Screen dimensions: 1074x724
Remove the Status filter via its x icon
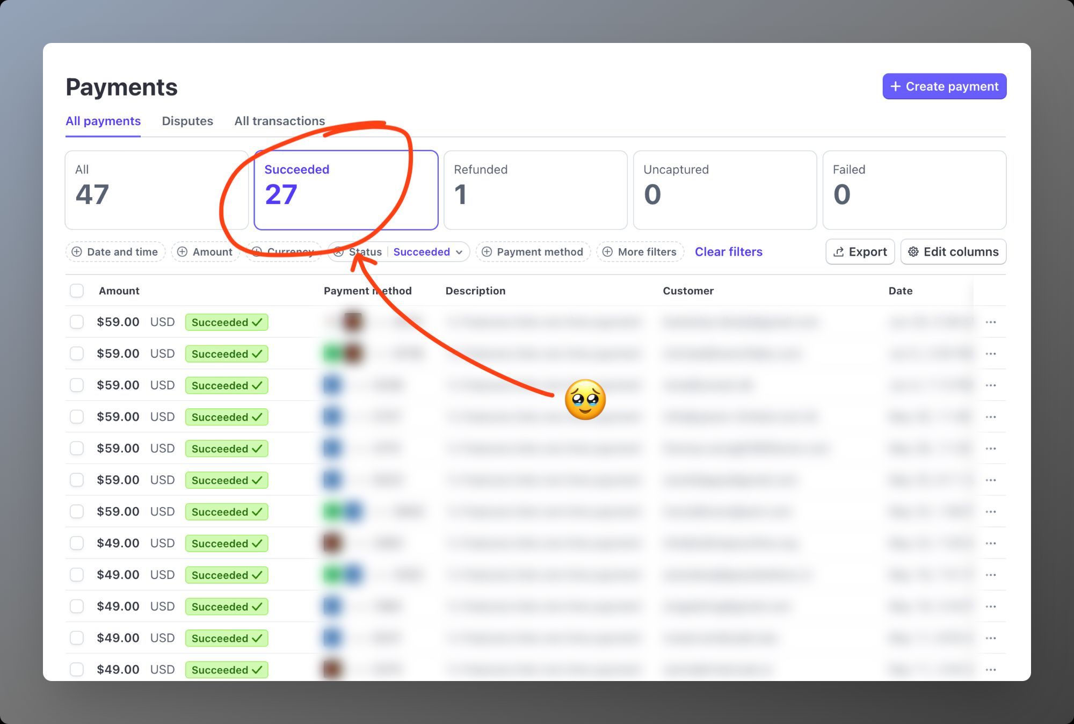point(338,252)
